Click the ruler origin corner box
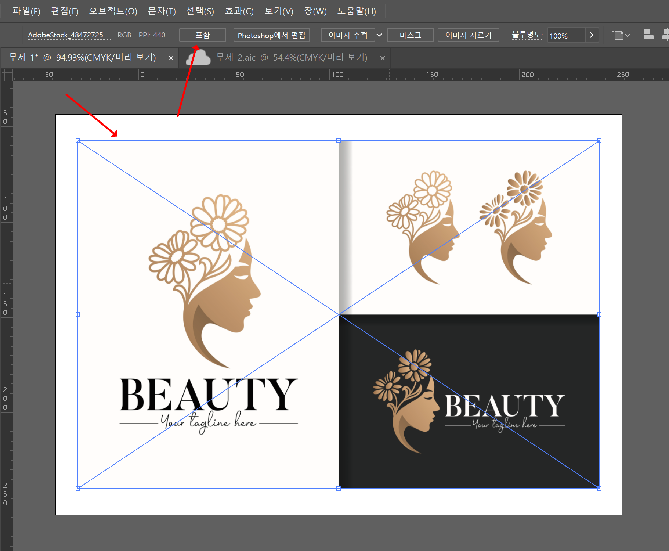This screenshot has width=669, height=551. click(x=7, y=75)
